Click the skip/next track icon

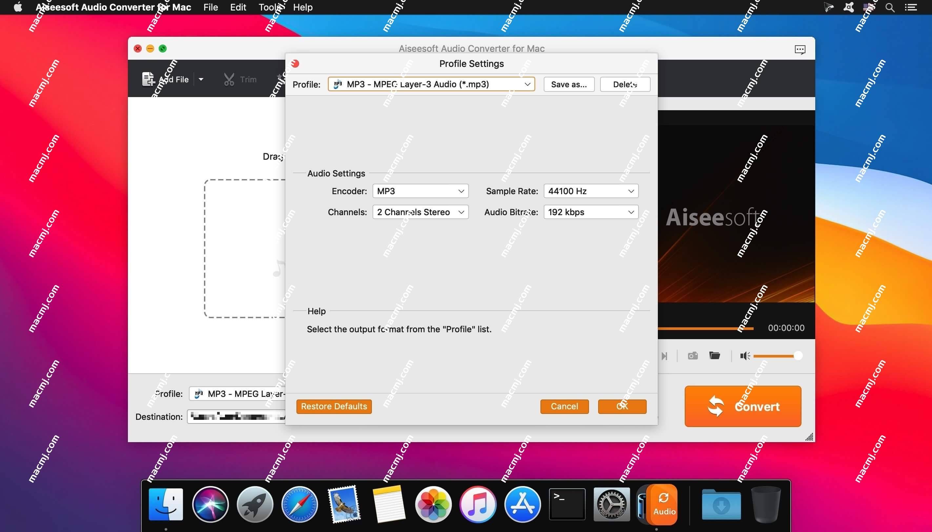click(664, 355)
